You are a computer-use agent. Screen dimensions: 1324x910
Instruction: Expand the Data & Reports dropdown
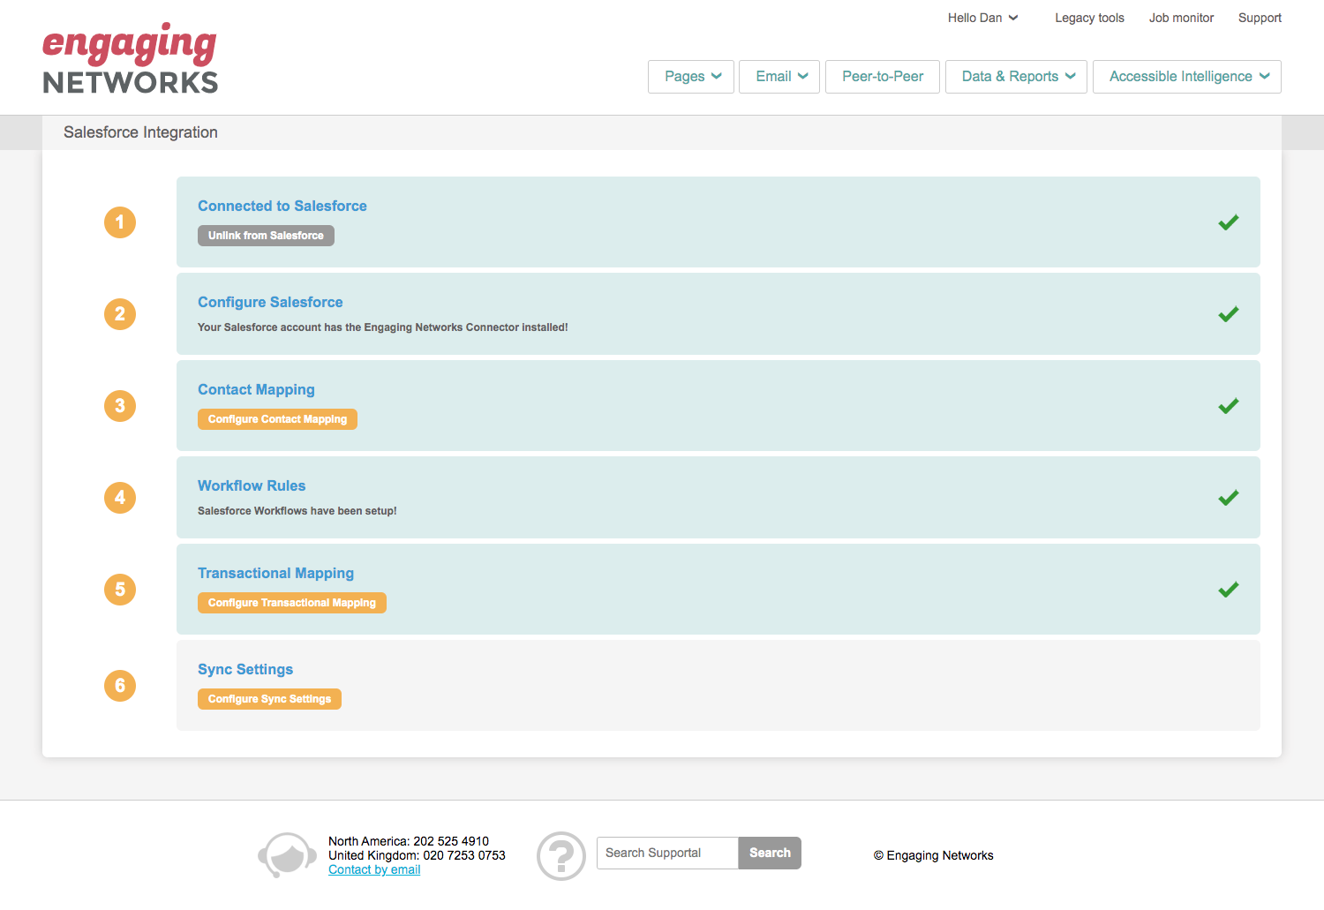tap(1016, 77)
